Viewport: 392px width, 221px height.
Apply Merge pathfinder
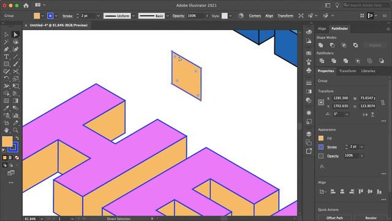pyautogui.click(x=345, y=61)
